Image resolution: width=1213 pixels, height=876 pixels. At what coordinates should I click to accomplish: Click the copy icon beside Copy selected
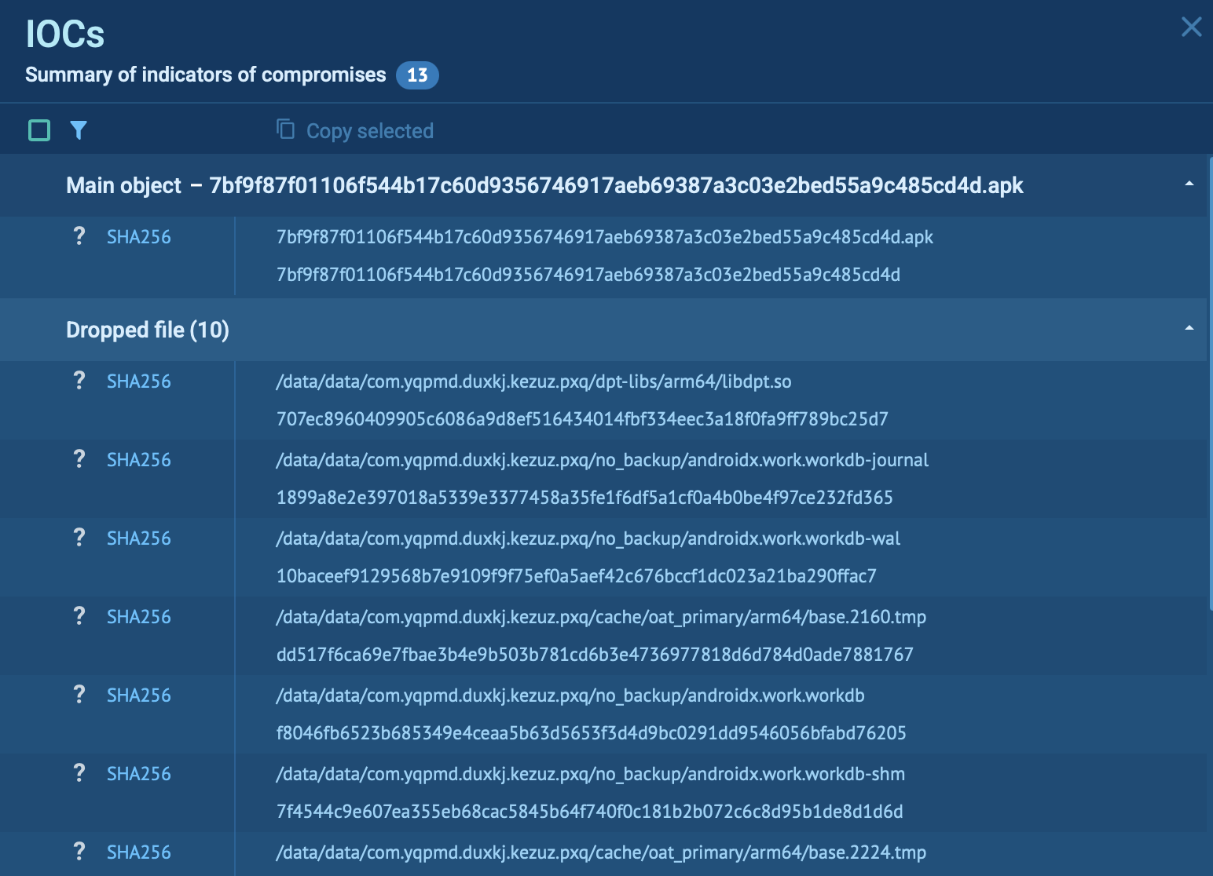(x=285, y=129)
